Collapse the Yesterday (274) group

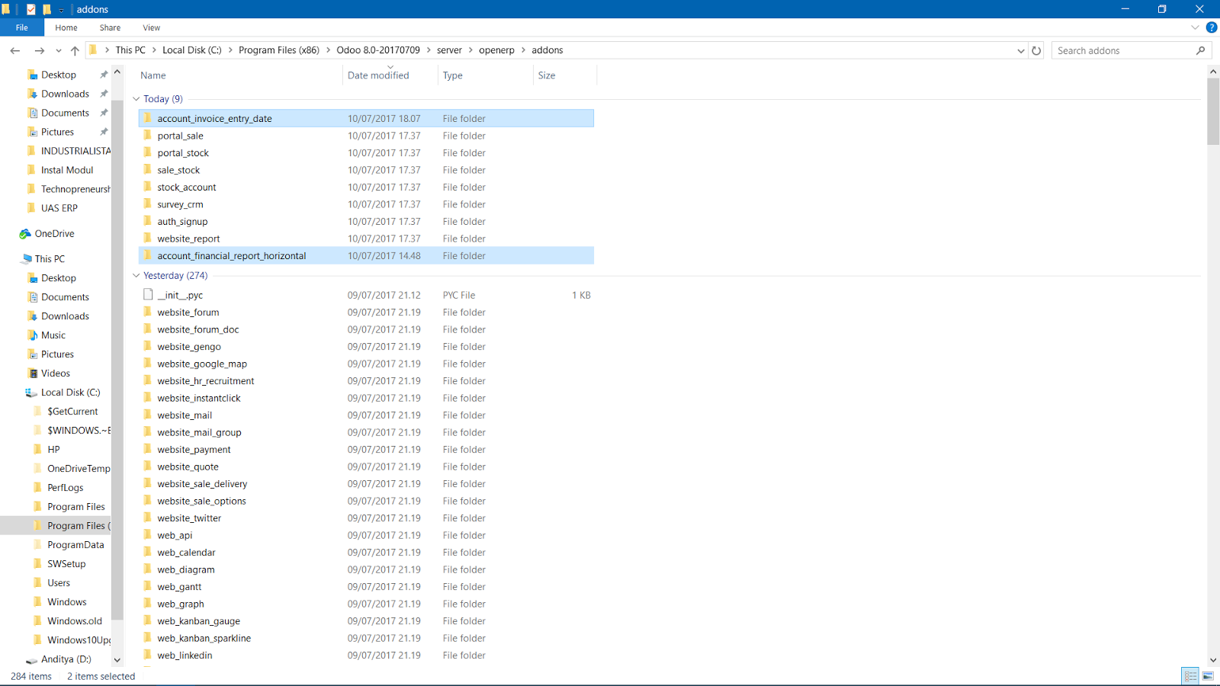tap(136, 276)
